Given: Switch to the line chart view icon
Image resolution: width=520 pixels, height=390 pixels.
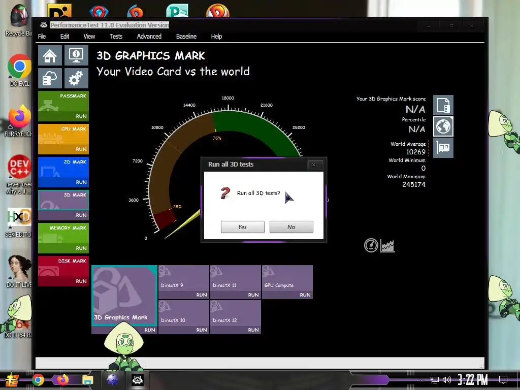Looking at the screenshot, I should 387,246.
